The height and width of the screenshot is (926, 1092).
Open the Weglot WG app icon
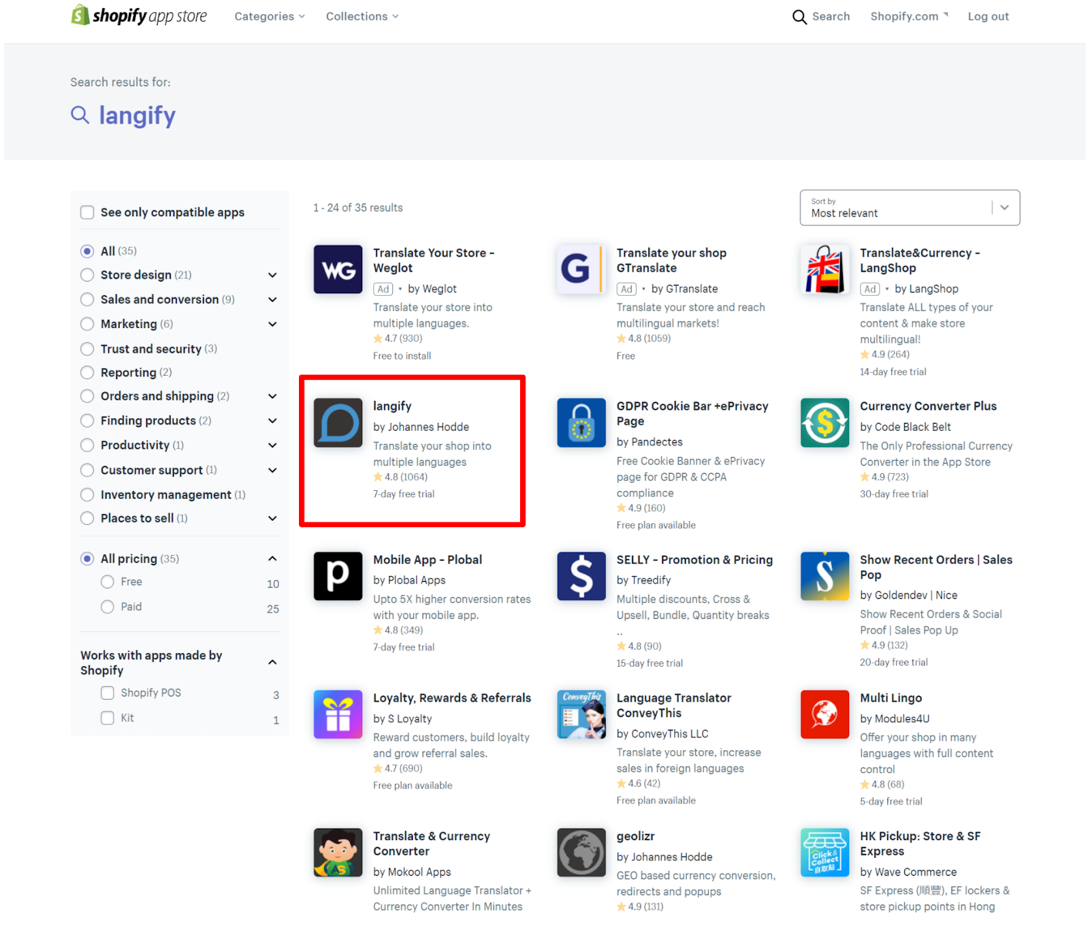coord(338,269)
